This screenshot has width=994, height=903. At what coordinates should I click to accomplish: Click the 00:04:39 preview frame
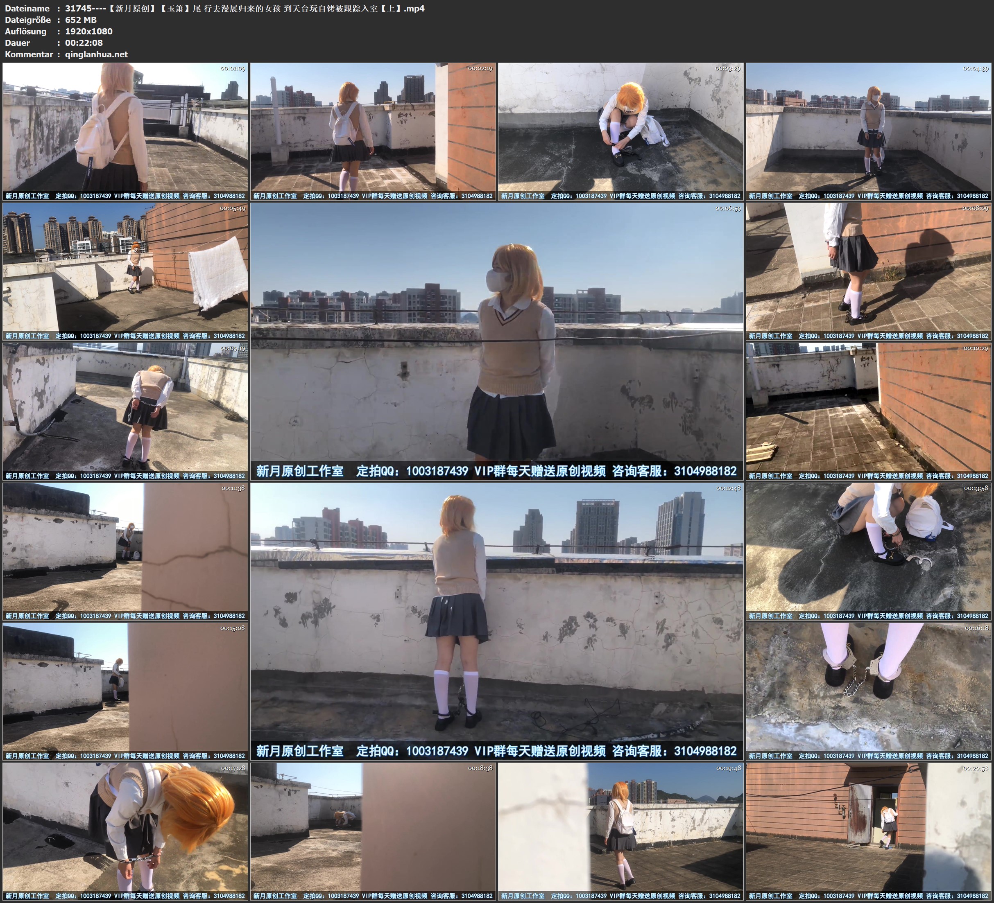(x=869, y=131)
